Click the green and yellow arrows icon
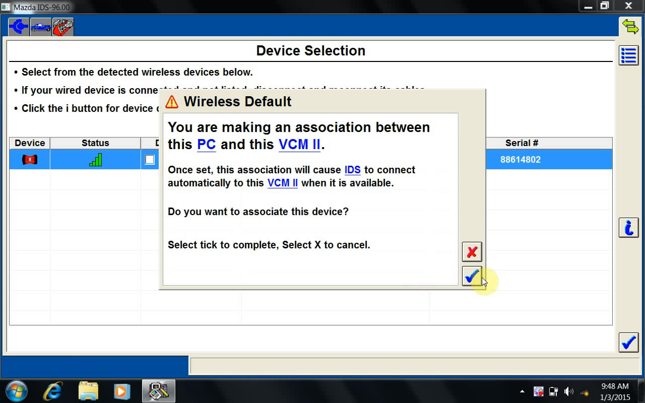645x403 pixels. pyautogui.click(x=629, y=26)
